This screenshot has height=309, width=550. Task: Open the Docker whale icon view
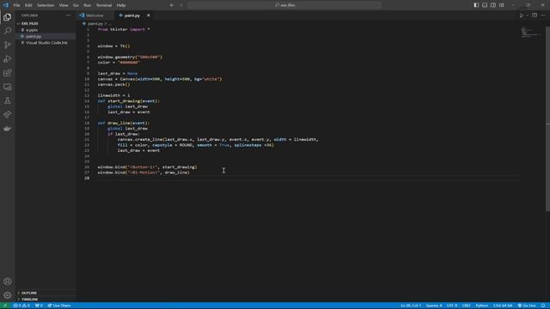[x=8, y=129]
